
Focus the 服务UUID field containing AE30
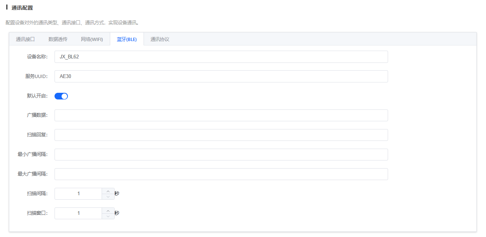click(x=221, y=77)
